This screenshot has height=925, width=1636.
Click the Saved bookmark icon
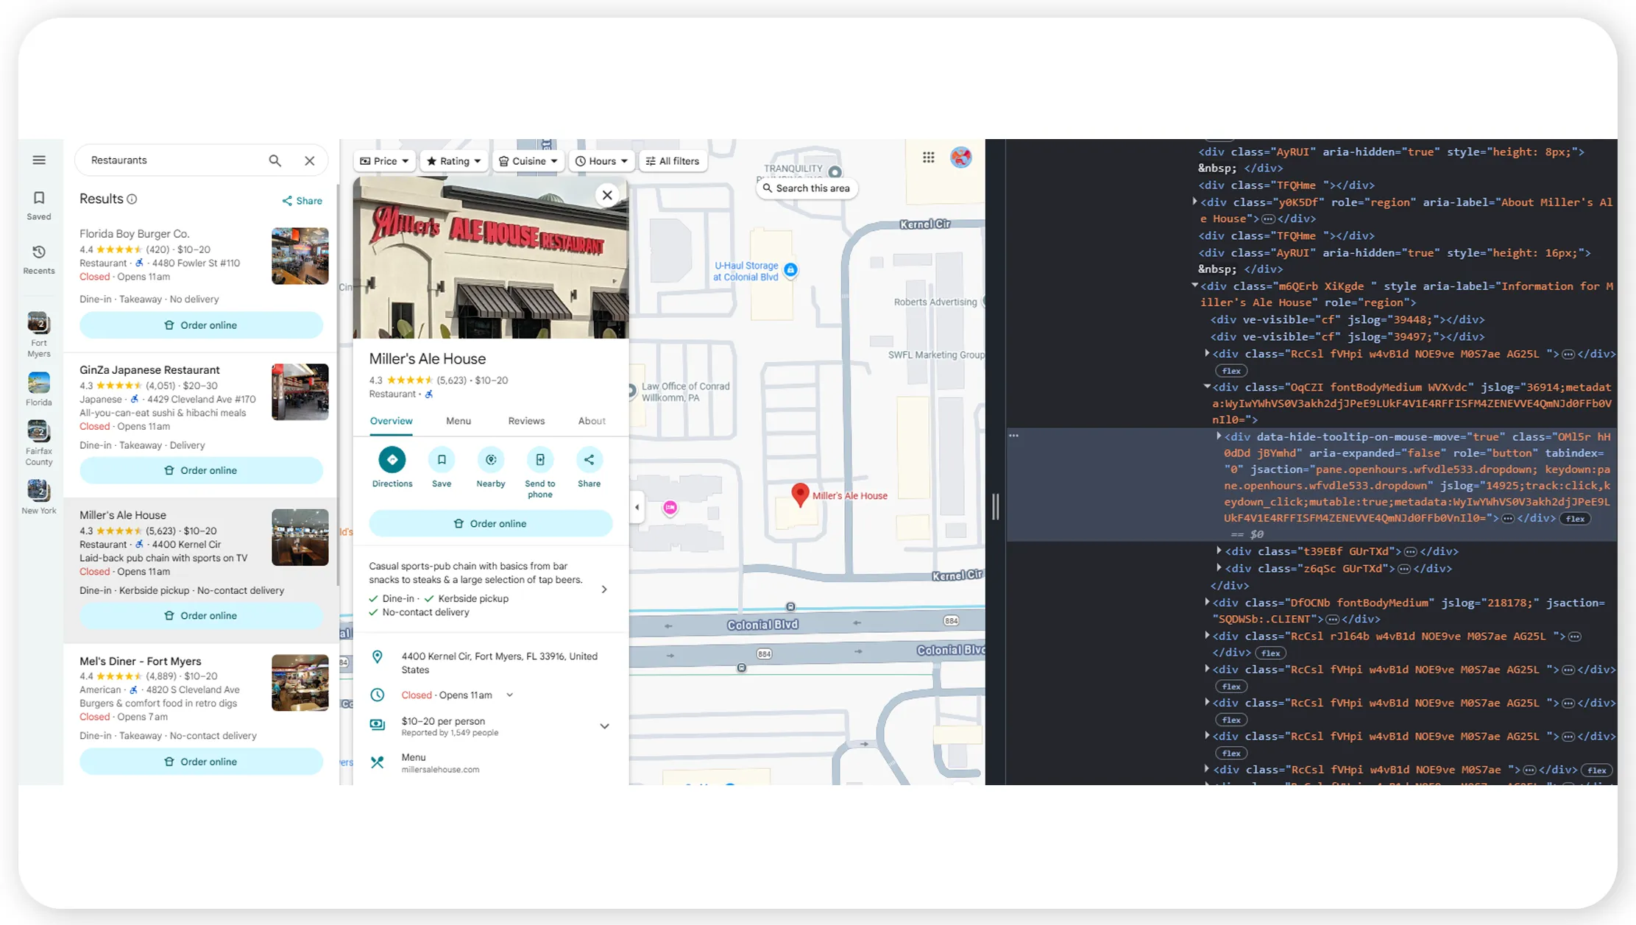tap(39, 198)
